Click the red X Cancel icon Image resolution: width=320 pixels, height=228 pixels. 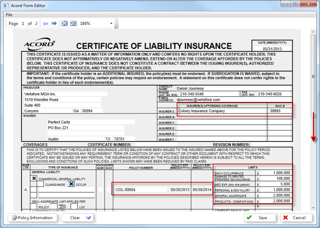(286, 218)
